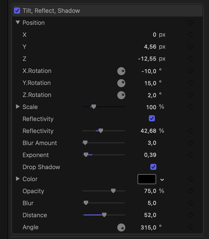The image size is (209, 239).
Task: Click the Y.Rotation dial knob
Action: [121, 83]
